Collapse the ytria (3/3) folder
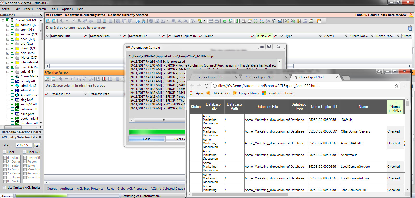 pyautogui.click(x=8, y=72)
